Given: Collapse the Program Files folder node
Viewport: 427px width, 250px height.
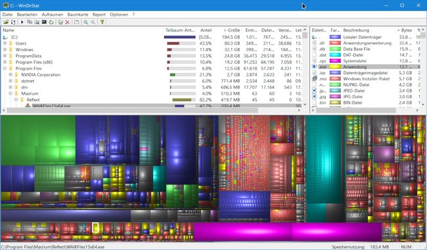Looking at the screenshot, I should (x=5, y=68).
